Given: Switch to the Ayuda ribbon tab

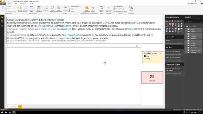Looking at the screenshot, I should click(32, 3).
